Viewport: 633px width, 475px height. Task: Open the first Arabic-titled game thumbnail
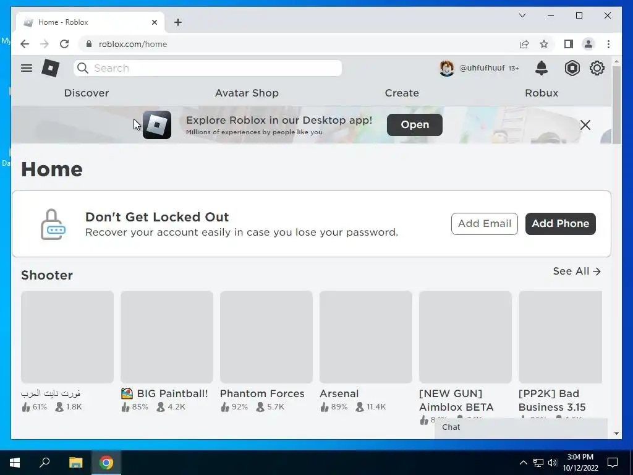click(x=67, y=337)
